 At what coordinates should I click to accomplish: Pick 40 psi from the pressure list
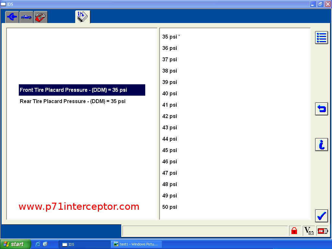tap(170, 94)
